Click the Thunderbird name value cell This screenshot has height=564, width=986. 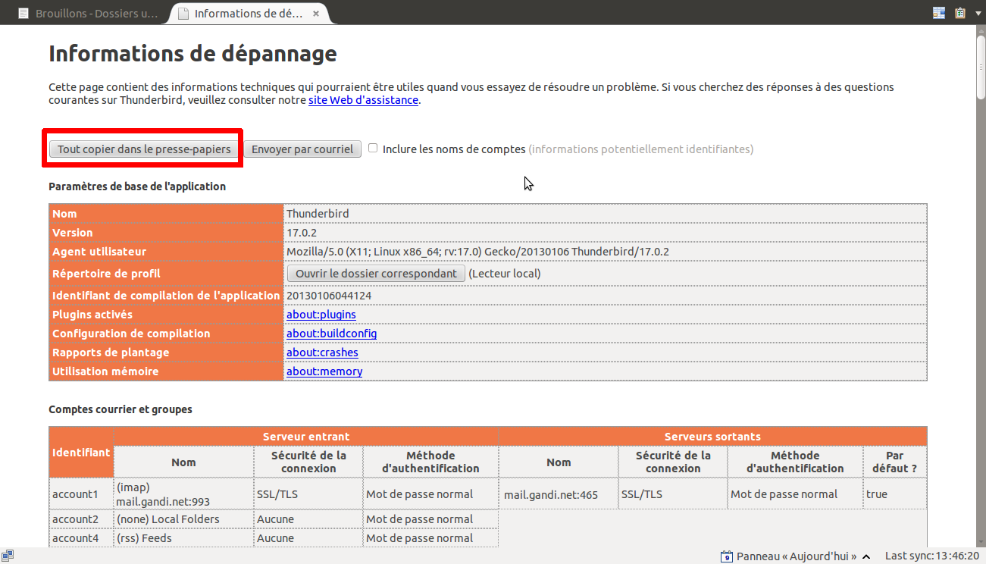pyautogui.click(x=605, y=214)
